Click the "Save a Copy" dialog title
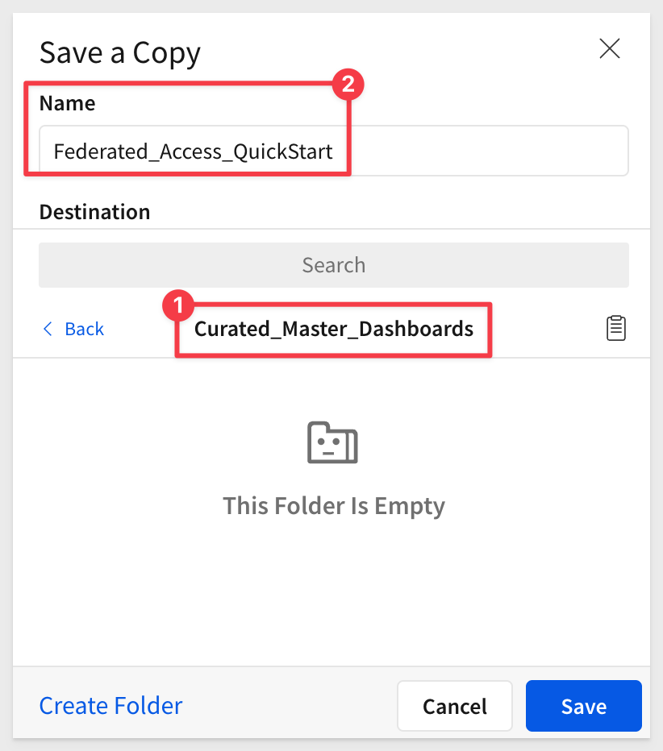The width and height of the screenshot is (663, 751). tap(120, 53)
